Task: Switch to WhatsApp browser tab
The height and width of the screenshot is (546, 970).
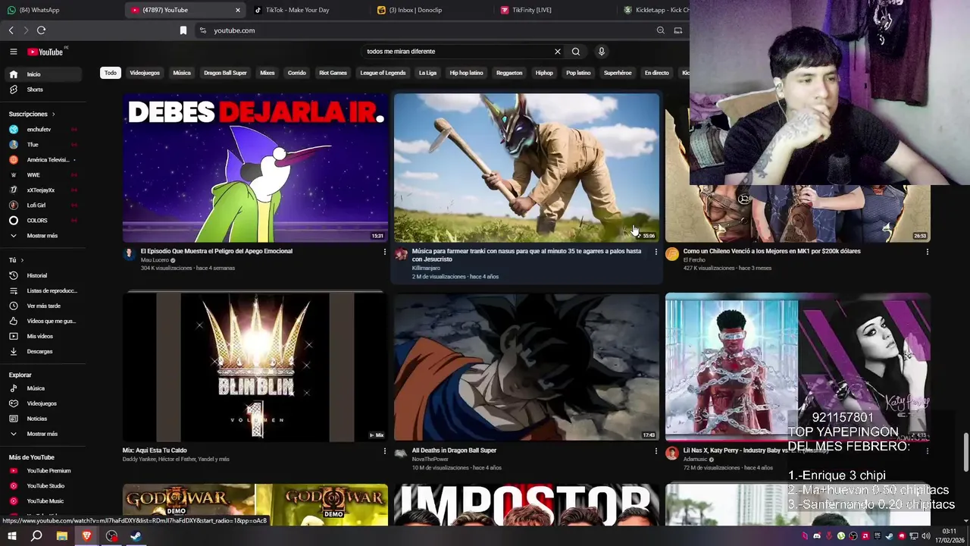Action: click(x=61, y=10)
